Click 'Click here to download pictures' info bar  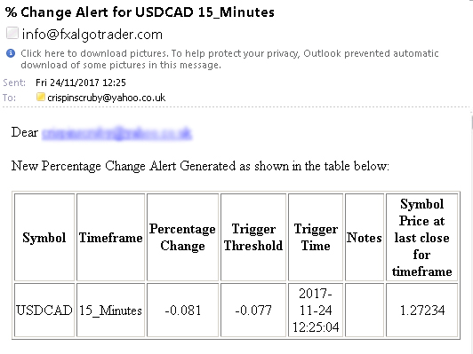229,59
